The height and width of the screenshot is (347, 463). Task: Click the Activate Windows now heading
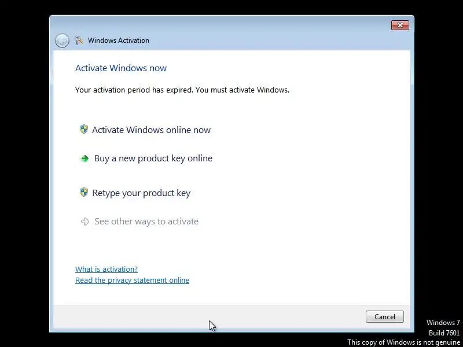click(121, 68)
